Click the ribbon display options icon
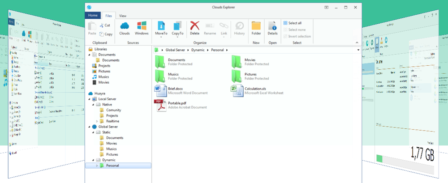This screenshot has width=448, height=183. tap(327, 8)
